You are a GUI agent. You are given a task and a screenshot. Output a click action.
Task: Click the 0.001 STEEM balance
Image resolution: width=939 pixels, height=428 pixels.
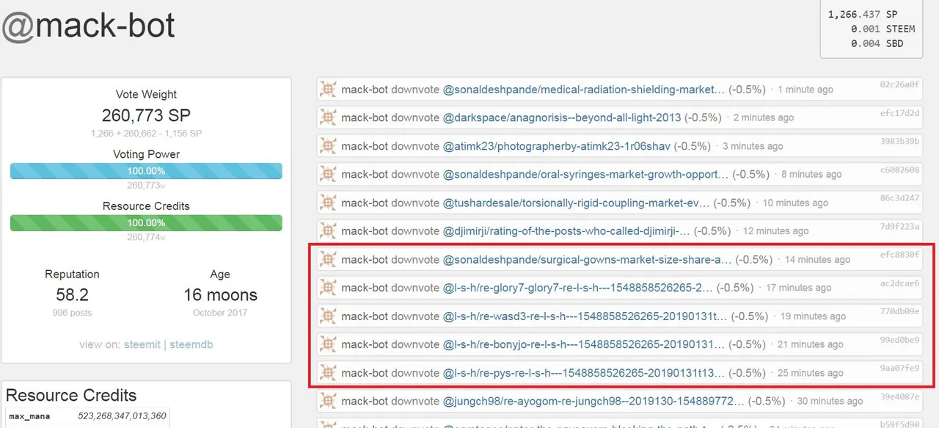(x=883, y=29)
